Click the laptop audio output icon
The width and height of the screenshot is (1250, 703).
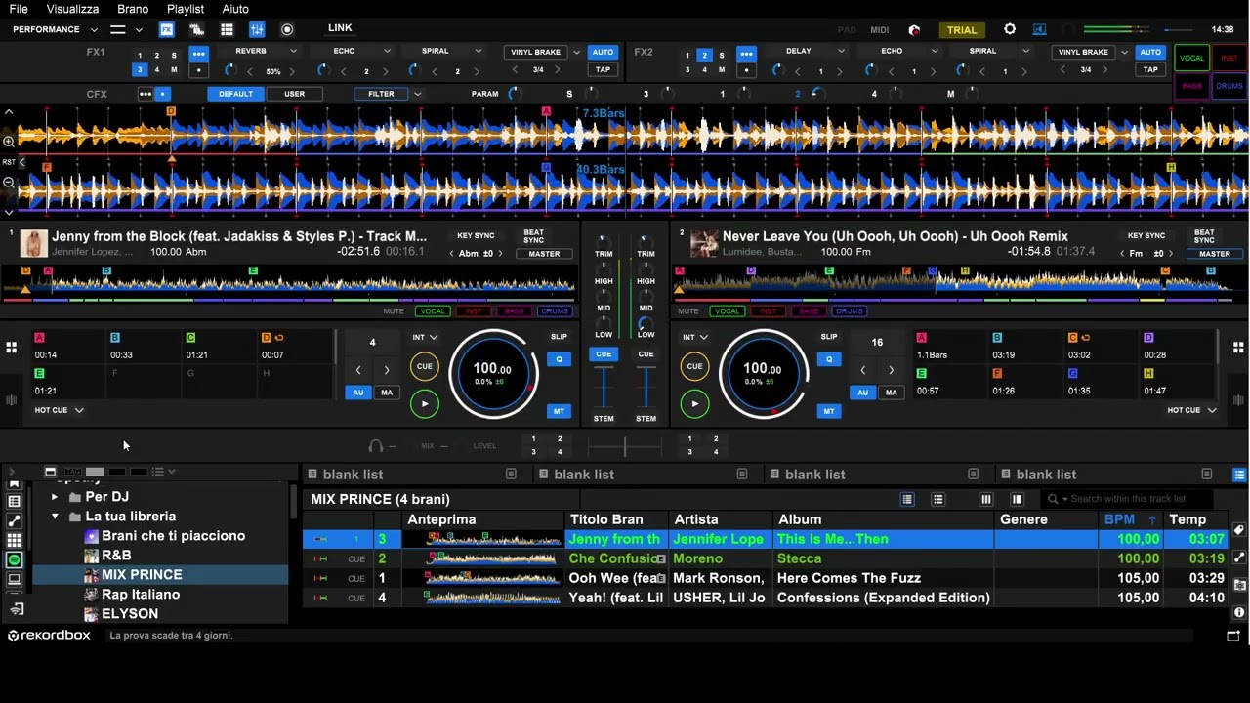[x=1039, y=29]
